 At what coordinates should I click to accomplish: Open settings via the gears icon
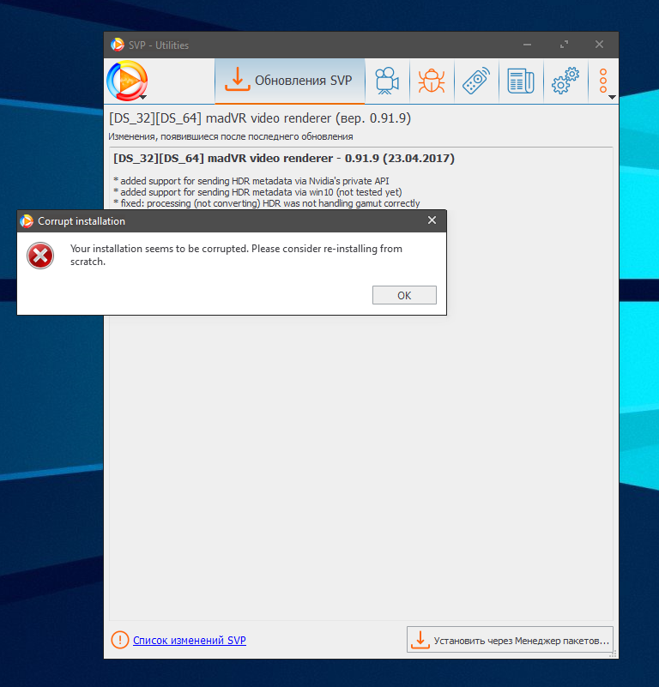[x=565, y=81]
